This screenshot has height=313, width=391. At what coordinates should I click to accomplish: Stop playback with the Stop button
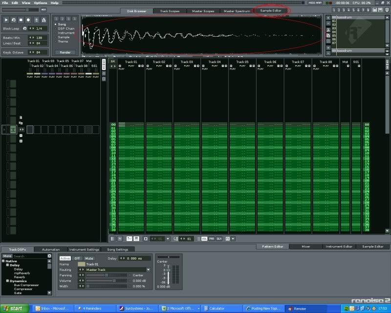[x=21, y=20]
